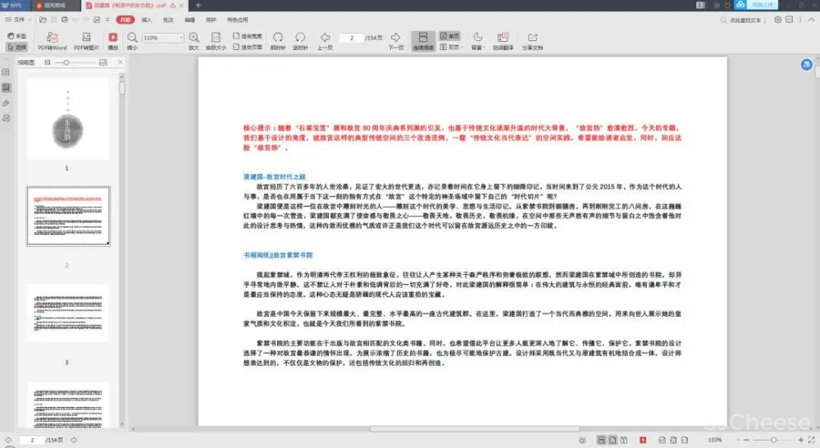Go to next page with 下一页 arrow

395,39
